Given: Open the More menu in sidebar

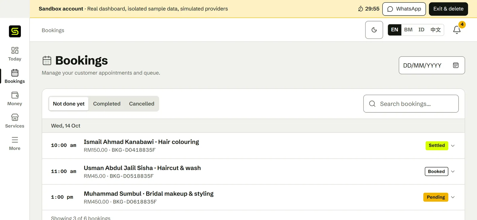Looking at the screenshot, I should 15,143.
